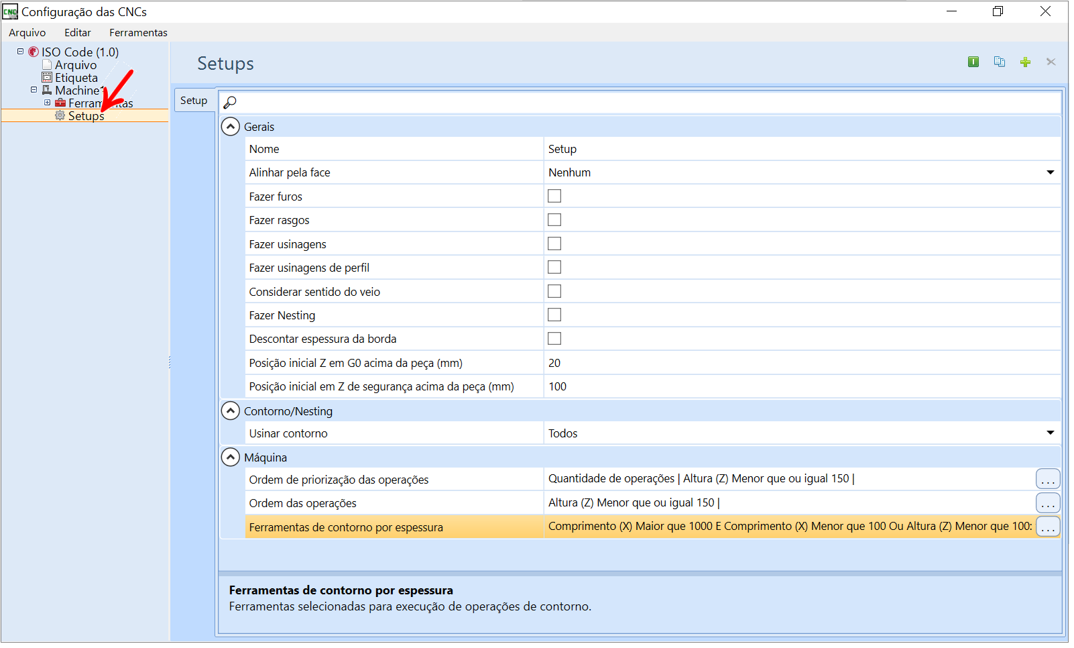Open the Ferramentas menu
Viewport: 1074px width, 648px height.
(x=138, y=32)
